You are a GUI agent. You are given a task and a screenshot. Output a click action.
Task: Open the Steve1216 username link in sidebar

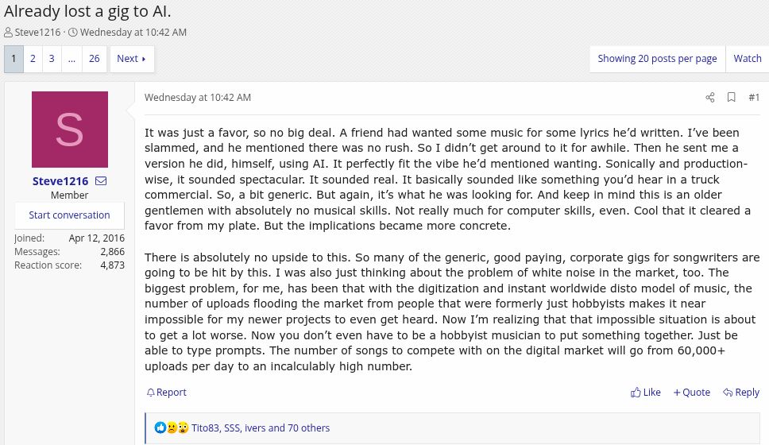coord(61,181)
